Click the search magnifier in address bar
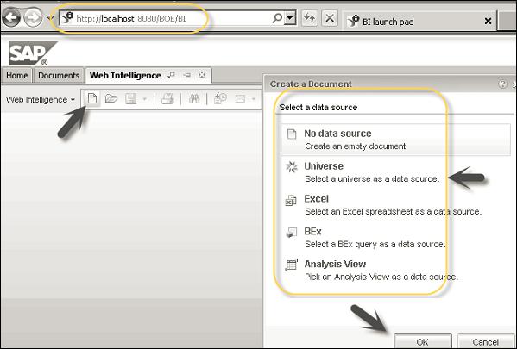The width and height of the screenshot is (517, 349). point(278,18)
